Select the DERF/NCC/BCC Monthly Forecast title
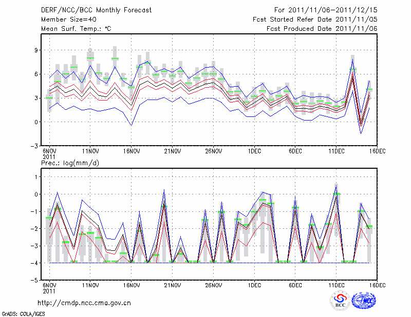Viewport: 411px width, 317px height. [96, 10]
